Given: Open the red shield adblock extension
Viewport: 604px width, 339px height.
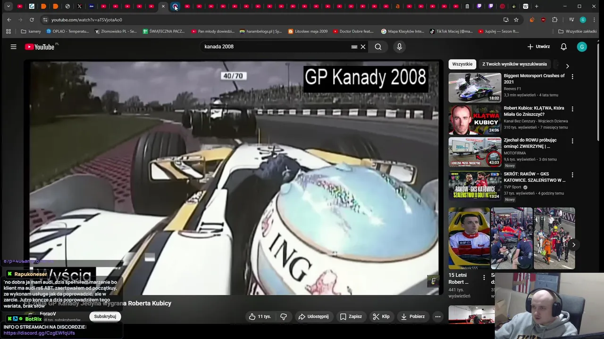Looking at the screenshot, I should point(543,20).
